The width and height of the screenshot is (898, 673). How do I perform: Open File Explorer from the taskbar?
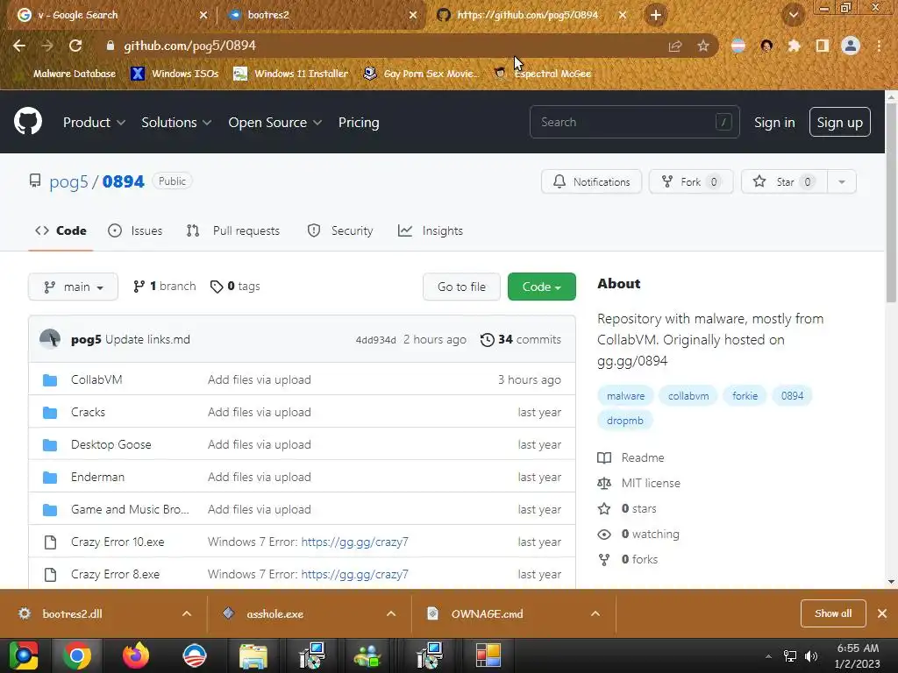point(253,655)
